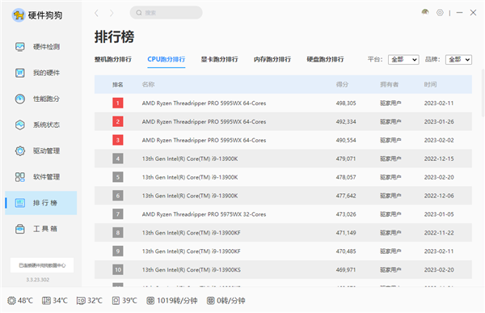Click the 名称 name column header
Image resolution: width=485 pixels, height=313 pixels.
[x=148, y=85]
